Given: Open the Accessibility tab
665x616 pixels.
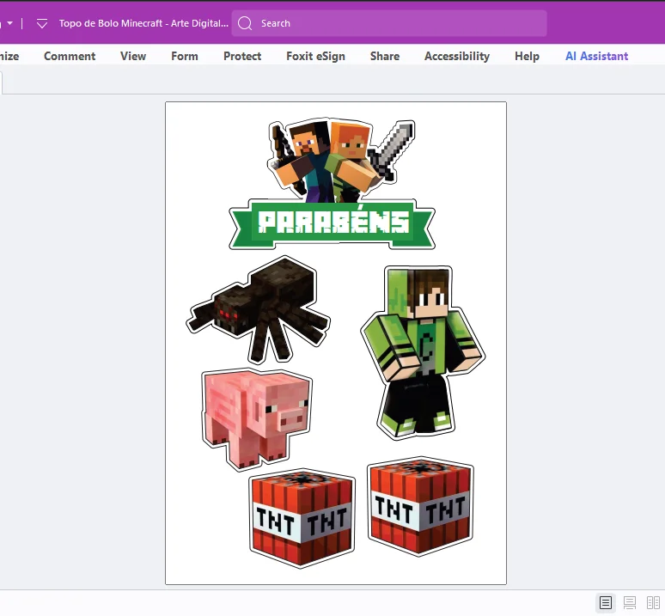Looking at the screenshot, I should click(x=457, y=56).
